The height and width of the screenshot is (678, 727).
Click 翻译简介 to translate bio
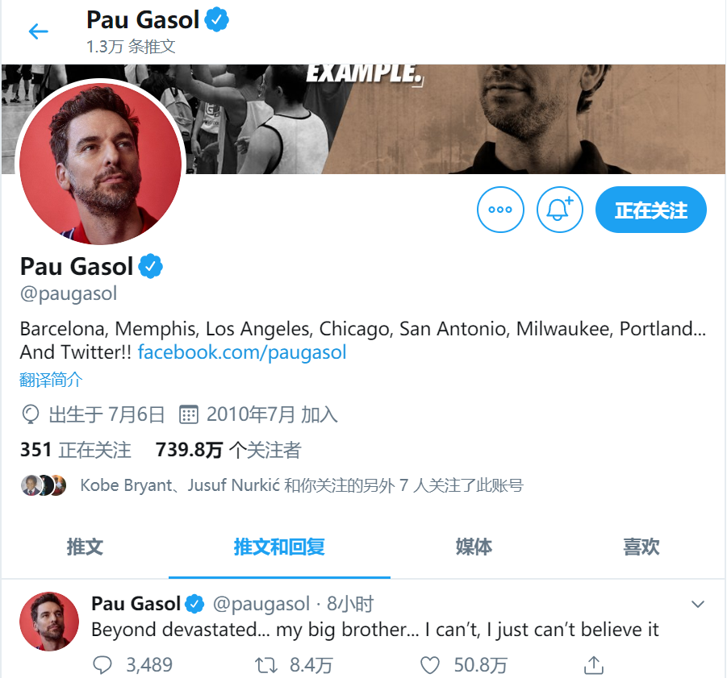point(51,380)
